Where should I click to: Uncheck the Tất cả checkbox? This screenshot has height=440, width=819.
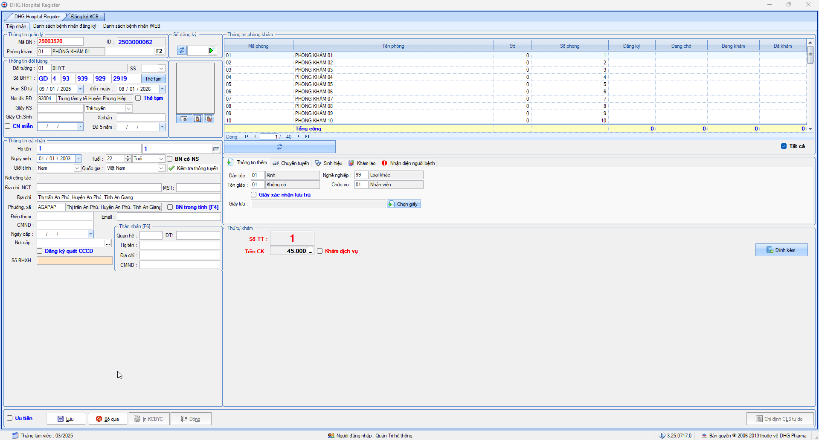click(784, 146)
